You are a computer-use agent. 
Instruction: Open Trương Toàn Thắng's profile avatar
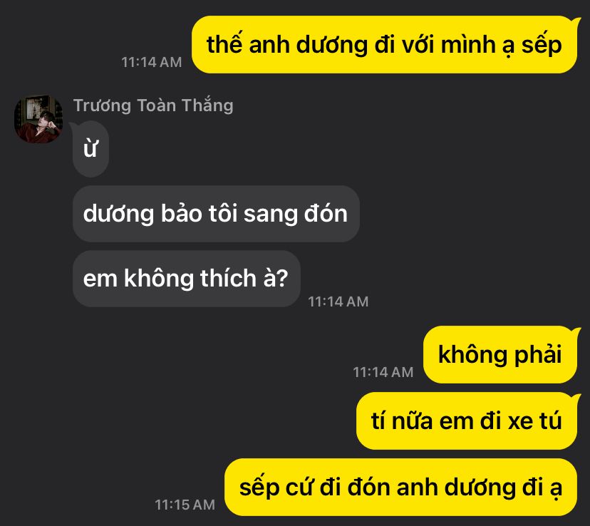coord(38,119)
